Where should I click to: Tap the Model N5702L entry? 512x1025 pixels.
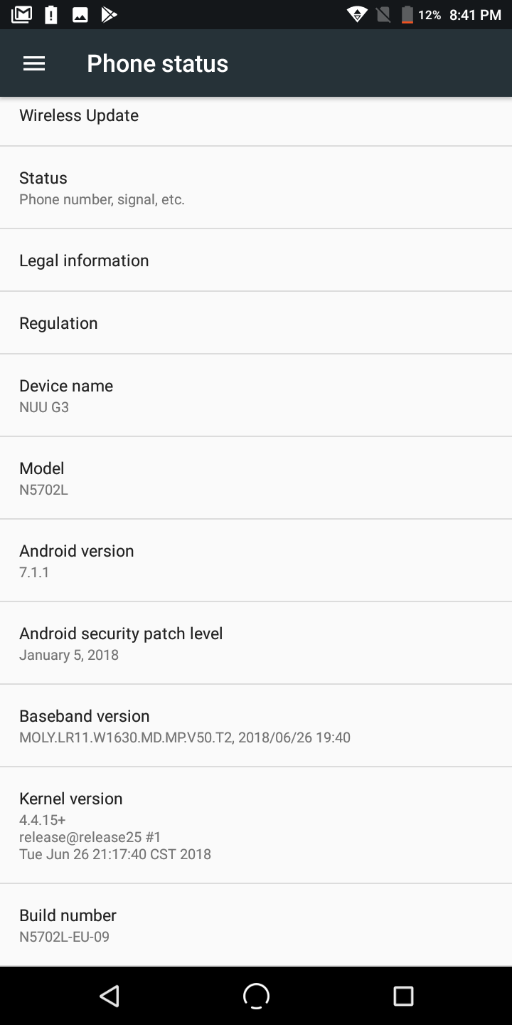pyautogui.click(x=256, y=478)
